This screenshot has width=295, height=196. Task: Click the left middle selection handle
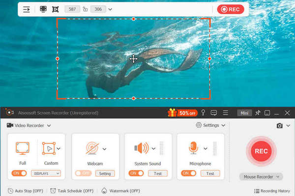pos(58,58)
